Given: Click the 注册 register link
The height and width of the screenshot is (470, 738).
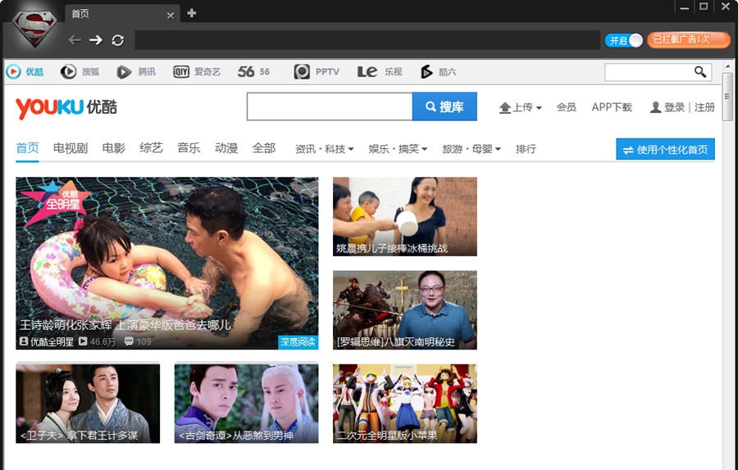Looking at the screenshot, I should 704,107.
